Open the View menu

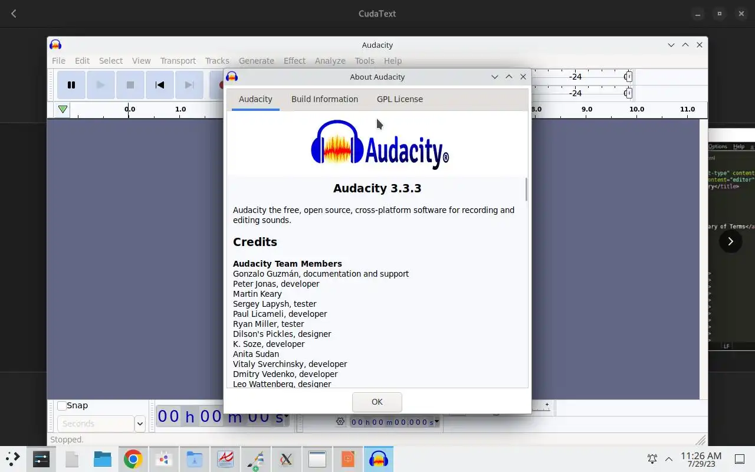click(x=142, y=61)
